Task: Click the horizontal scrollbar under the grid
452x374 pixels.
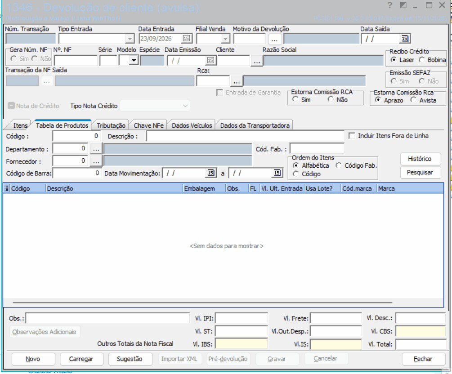Action: point(202,303)
